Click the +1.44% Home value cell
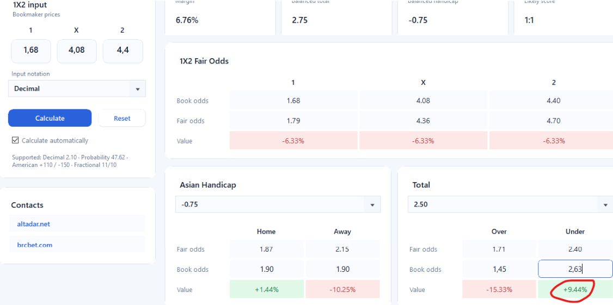Image resolution: width=613 pixels, height=305 pixels. [x=267, y=290]
